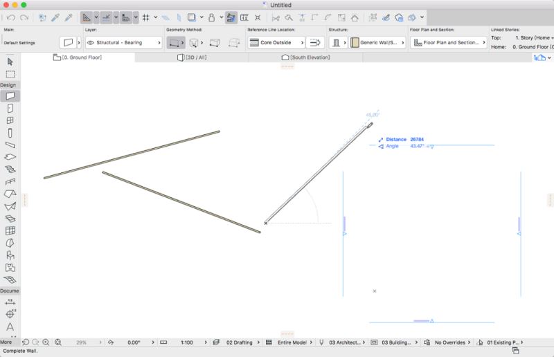Select the Wall tool in toolbox

click(10, 95)
